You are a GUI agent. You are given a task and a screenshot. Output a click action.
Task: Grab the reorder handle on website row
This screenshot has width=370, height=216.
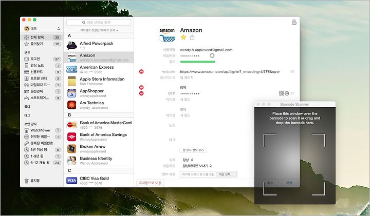pos(292,71)
